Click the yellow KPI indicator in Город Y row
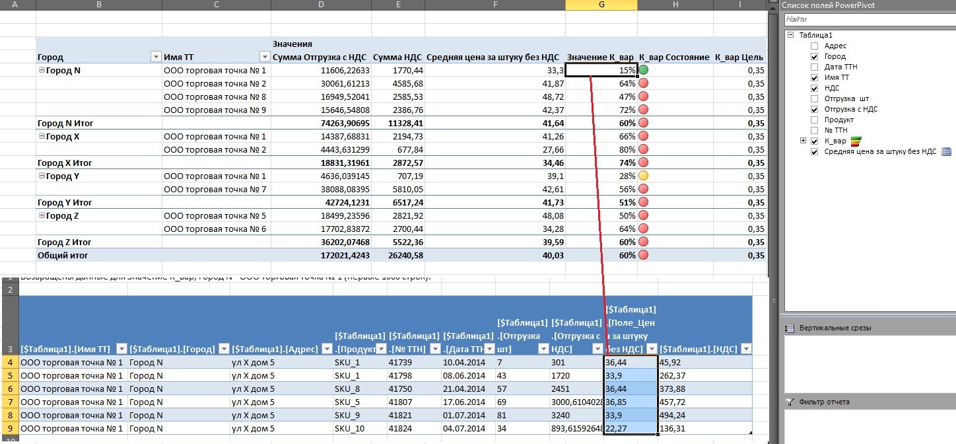The height and width of the screenshot is (444, 956). coord(642,175)
